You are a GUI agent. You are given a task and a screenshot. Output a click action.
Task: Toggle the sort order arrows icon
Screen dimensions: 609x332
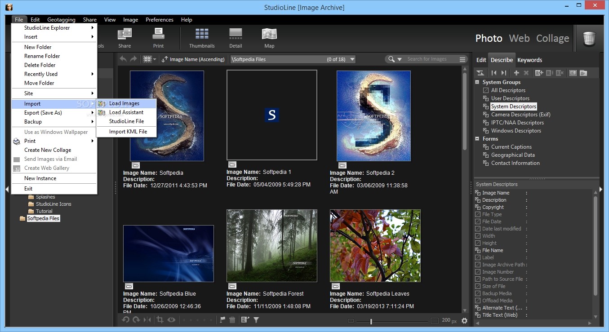click(165, 59)
